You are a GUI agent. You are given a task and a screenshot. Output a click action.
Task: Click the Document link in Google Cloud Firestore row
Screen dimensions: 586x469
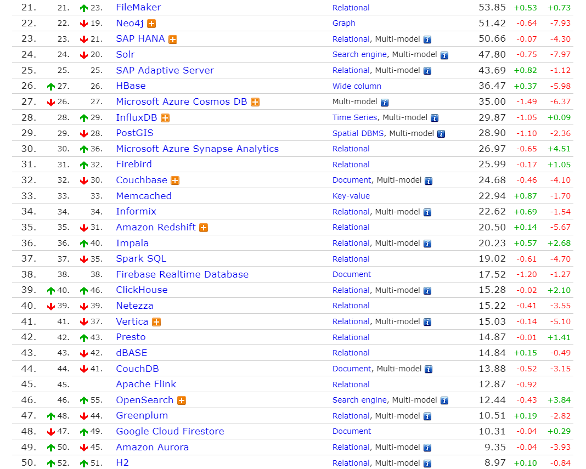[352, 431]
